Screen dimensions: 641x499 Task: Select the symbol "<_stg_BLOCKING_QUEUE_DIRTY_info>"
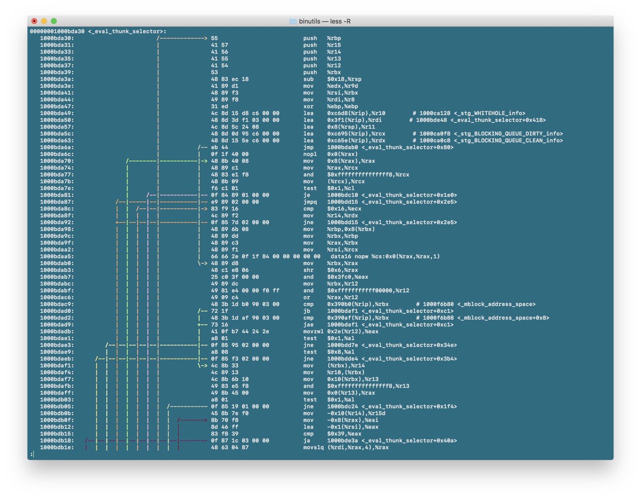pyautogui.click(x=508, y=134)
